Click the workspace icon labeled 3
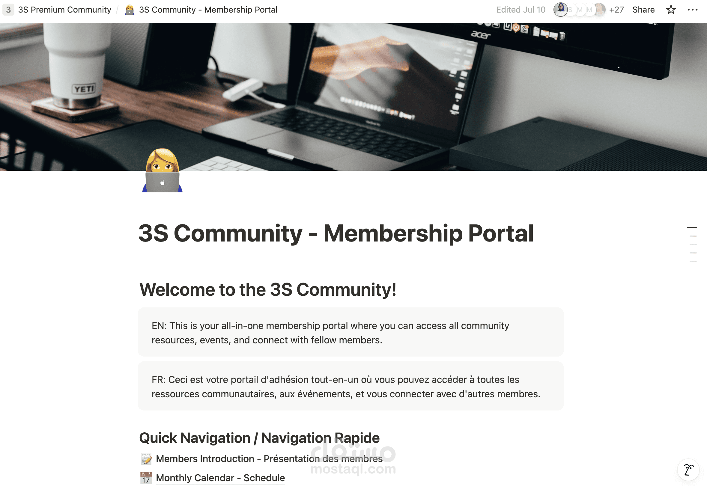Viewport: 707px width, 486px height. 8,10
